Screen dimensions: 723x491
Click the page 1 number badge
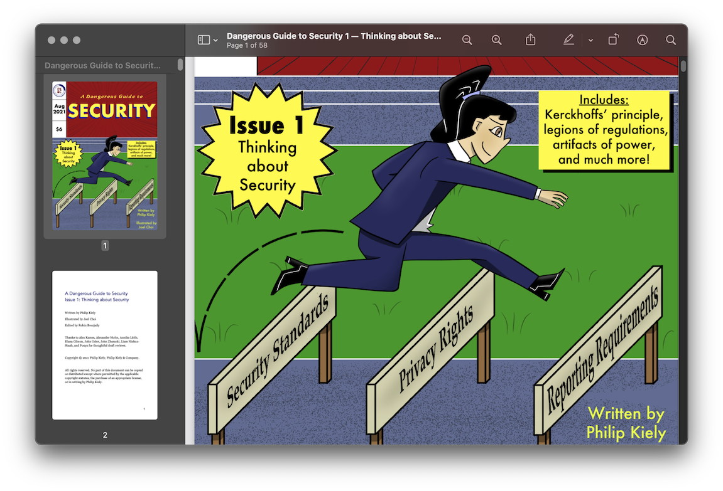tap(105, 246)
